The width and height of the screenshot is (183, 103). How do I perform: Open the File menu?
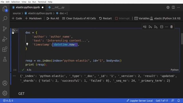coord(2,2)
